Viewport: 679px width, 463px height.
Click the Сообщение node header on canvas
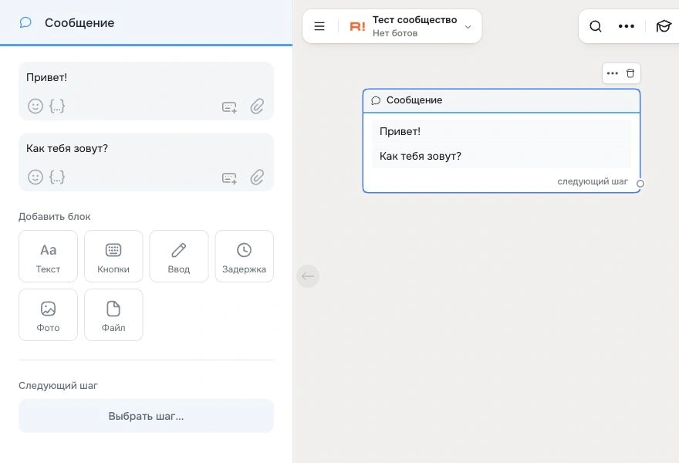pyautogui.click(x=502, y=100)
